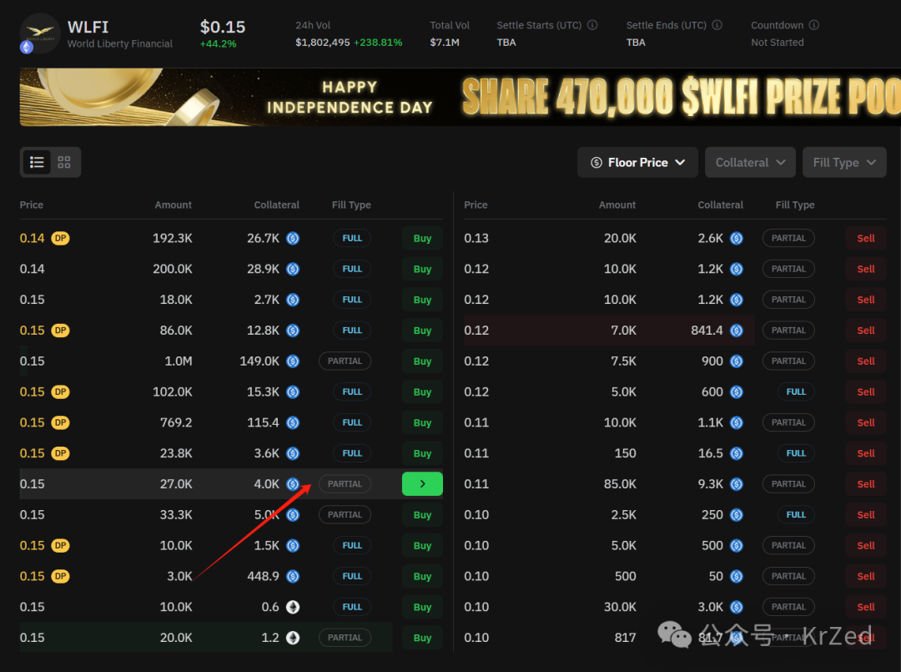Select the $0.15 current price

click(x=223, y=27)
